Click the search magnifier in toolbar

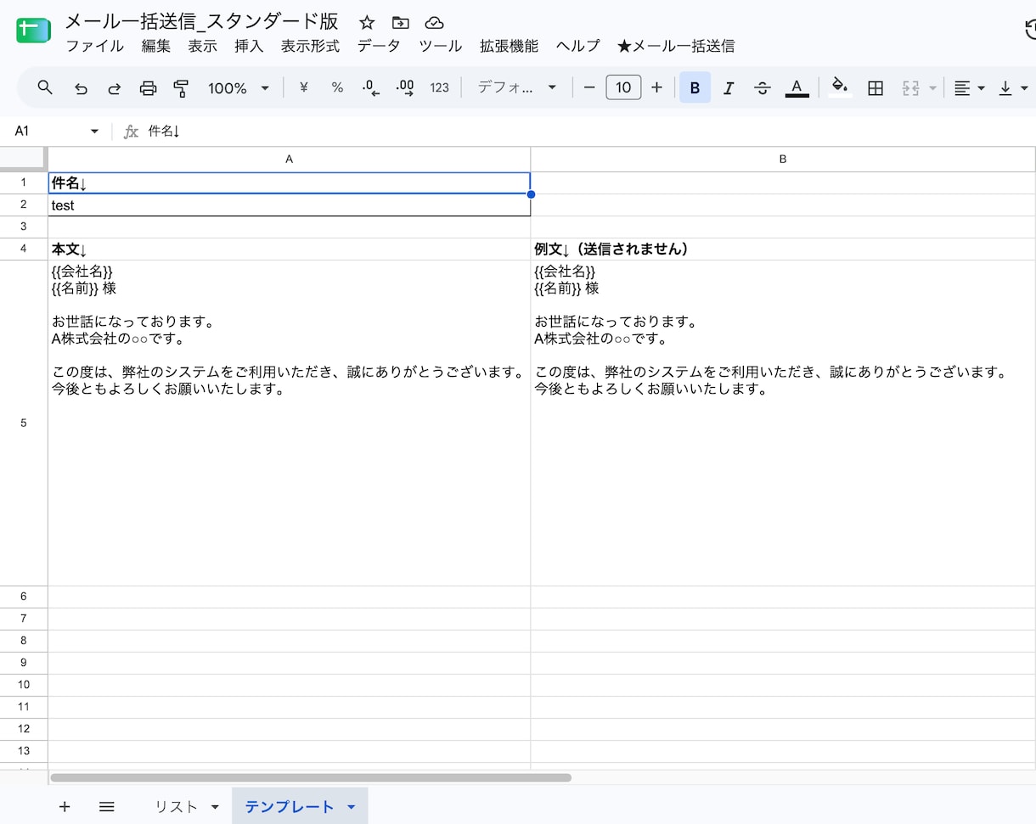46,87
